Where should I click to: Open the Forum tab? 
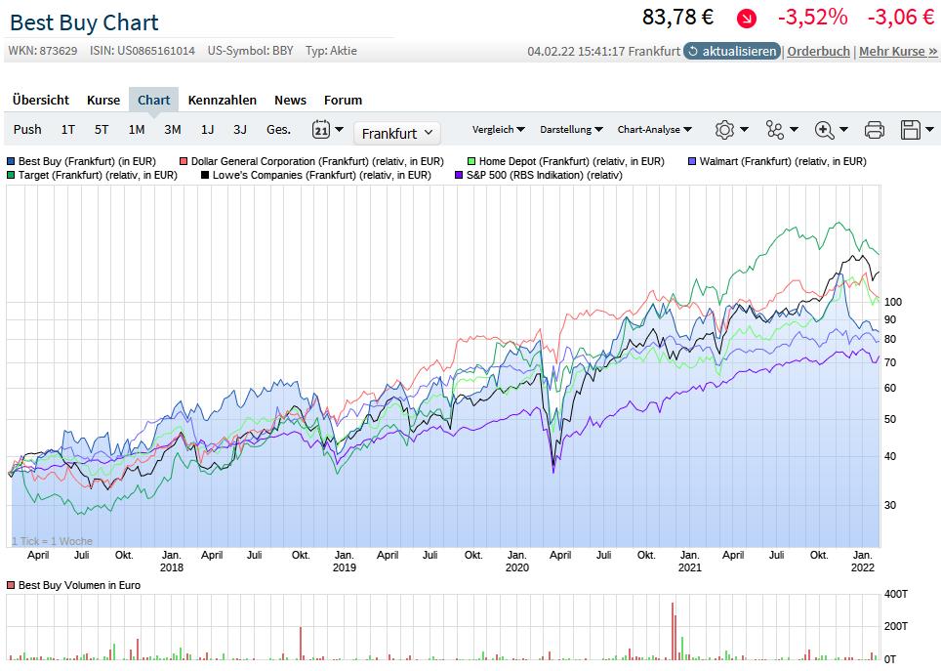[x=344, y=100]
